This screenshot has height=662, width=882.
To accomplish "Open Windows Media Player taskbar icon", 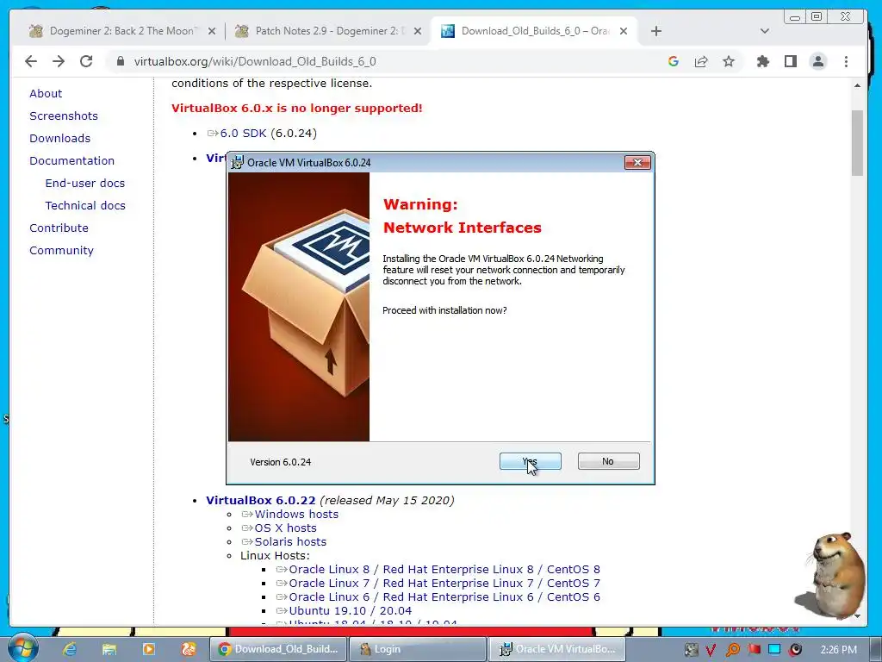I will 148,649.
